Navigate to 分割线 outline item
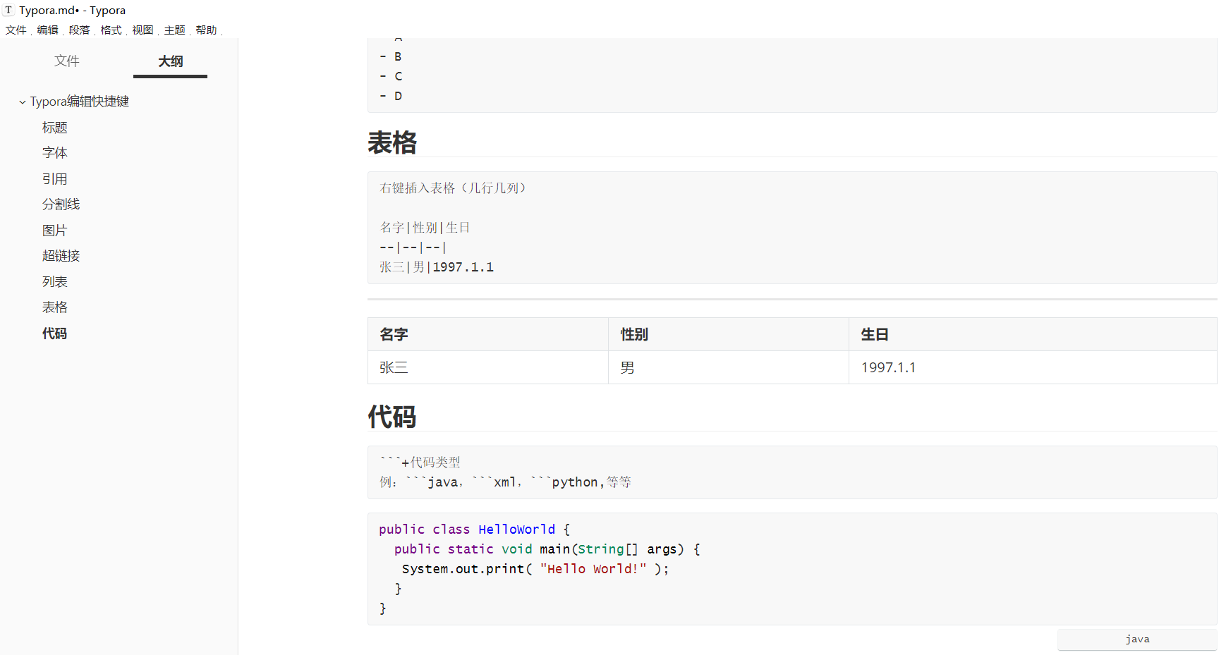Viewport: 1226px width, 655px height. click(61, 204)
